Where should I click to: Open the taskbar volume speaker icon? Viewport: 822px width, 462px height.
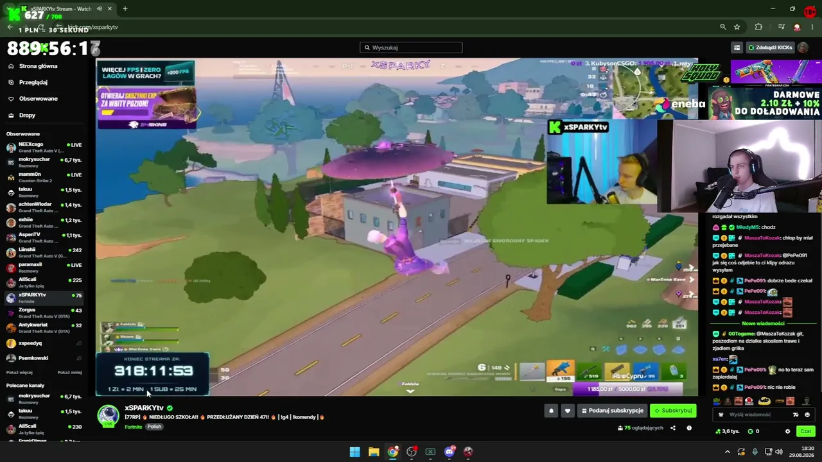(779, 452)
